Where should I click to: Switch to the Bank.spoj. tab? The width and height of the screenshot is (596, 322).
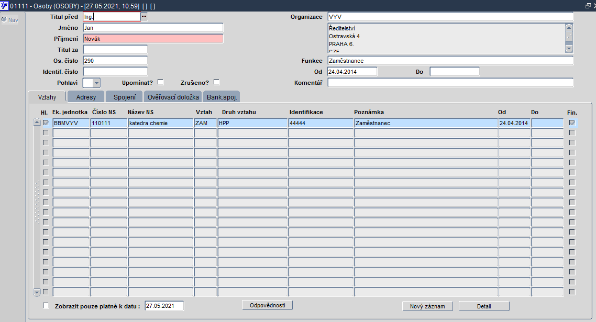pos(222,97)
